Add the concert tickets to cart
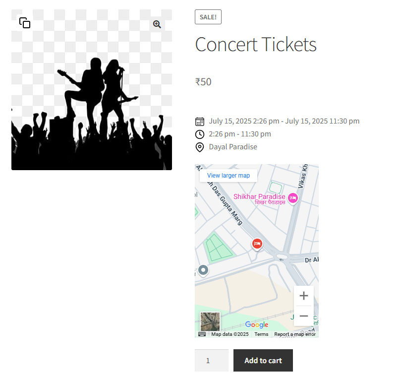The width and height of the screenshot is (401, 378). [x=263, y=360]
